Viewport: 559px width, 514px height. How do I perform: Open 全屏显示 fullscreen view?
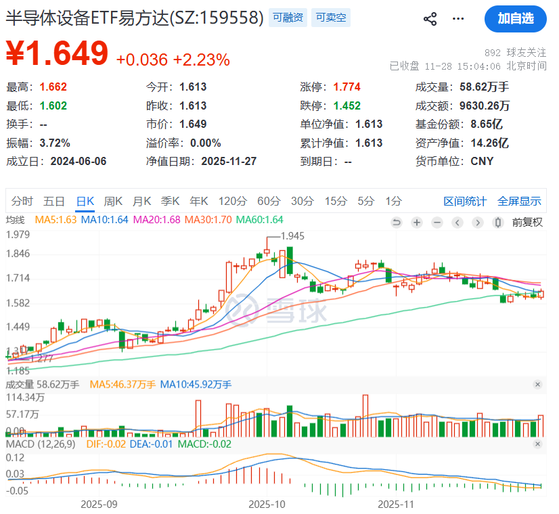pos(520,202)
